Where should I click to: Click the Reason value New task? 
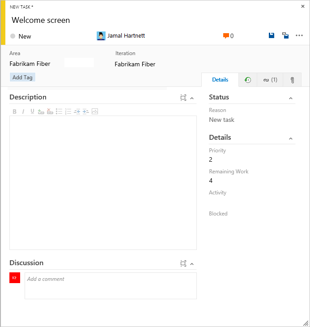coord(221,120)
